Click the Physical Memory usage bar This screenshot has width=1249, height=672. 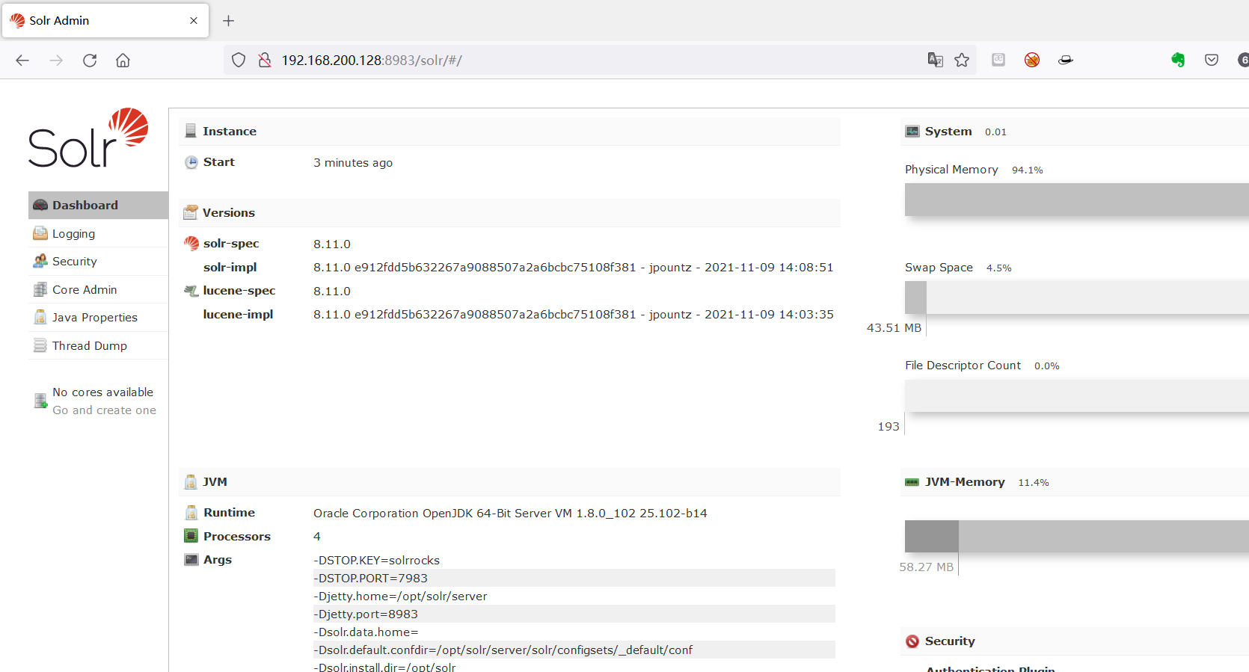(1077, 200)
